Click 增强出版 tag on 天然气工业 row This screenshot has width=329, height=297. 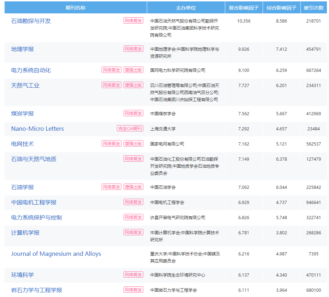click(x=133, y=85)
